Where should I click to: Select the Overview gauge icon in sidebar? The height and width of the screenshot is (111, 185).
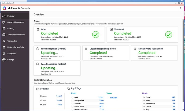[4, 16]
